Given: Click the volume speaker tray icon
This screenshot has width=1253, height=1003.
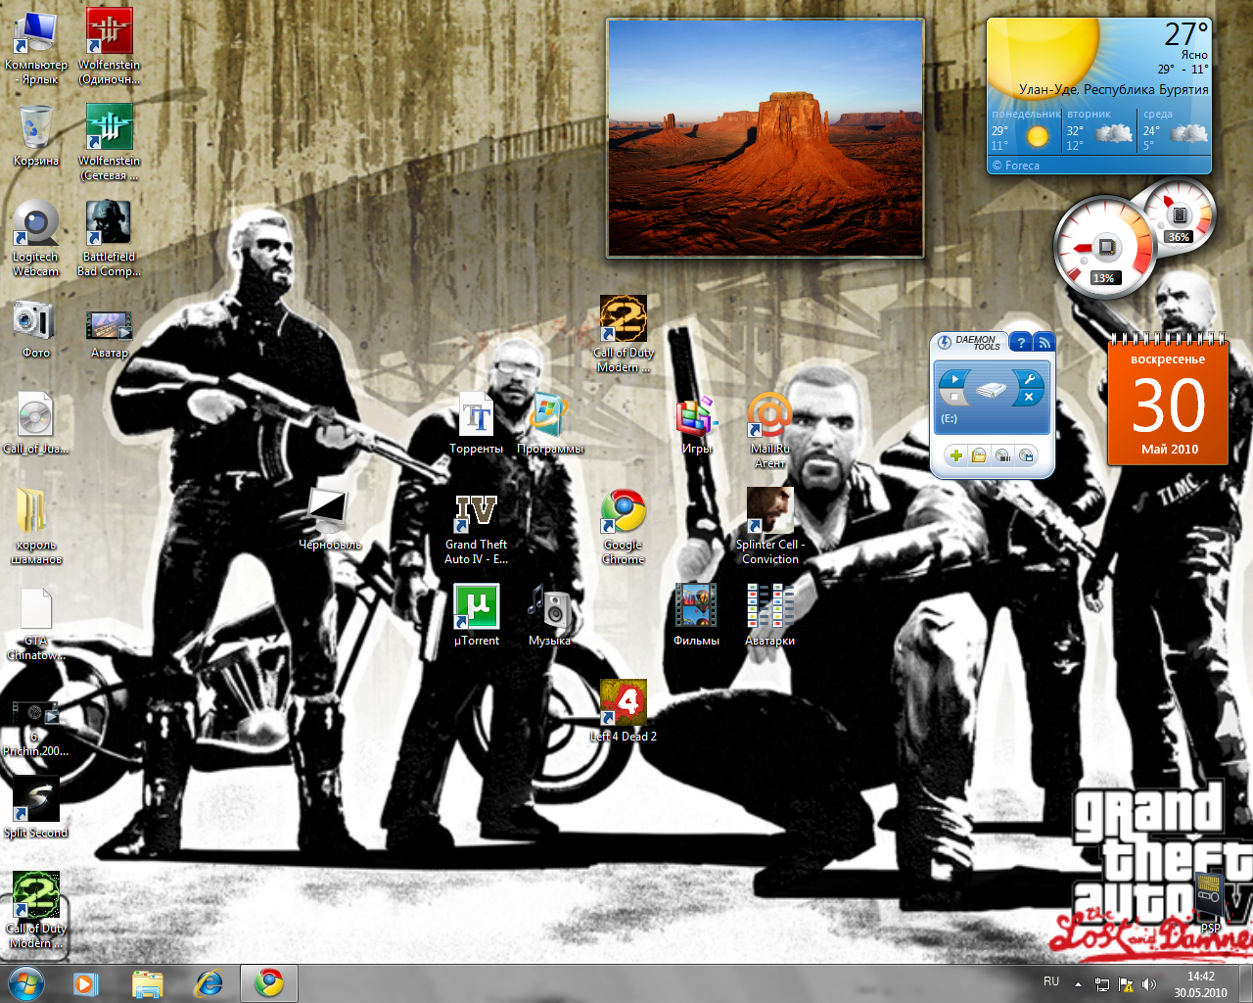Looking at the screenshot, I should coord(1148,983).
